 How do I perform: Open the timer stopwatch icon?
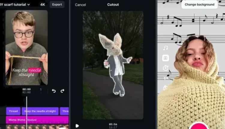tap(165, 68)
